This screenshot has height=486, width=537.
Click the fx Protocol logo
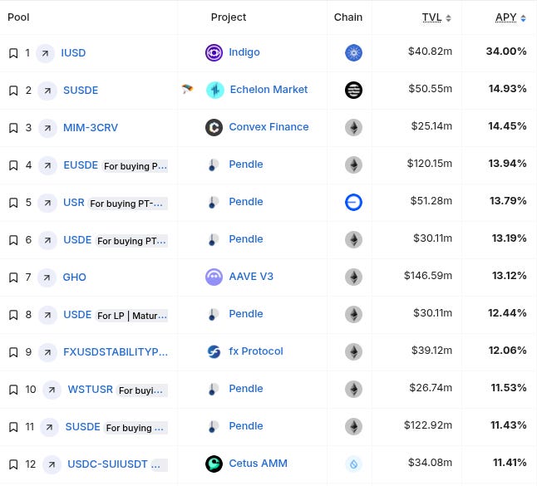pos(214,351)
